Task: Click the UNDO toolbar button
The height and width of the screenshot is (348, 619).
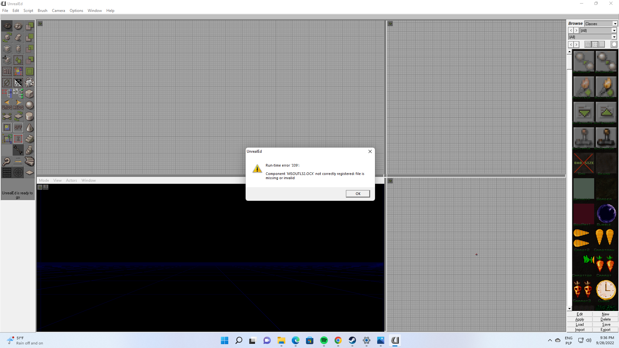Action: 7,105
